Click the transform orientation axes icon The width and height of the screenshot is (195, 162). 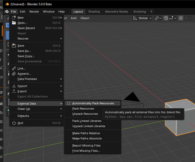pos(135,18)
